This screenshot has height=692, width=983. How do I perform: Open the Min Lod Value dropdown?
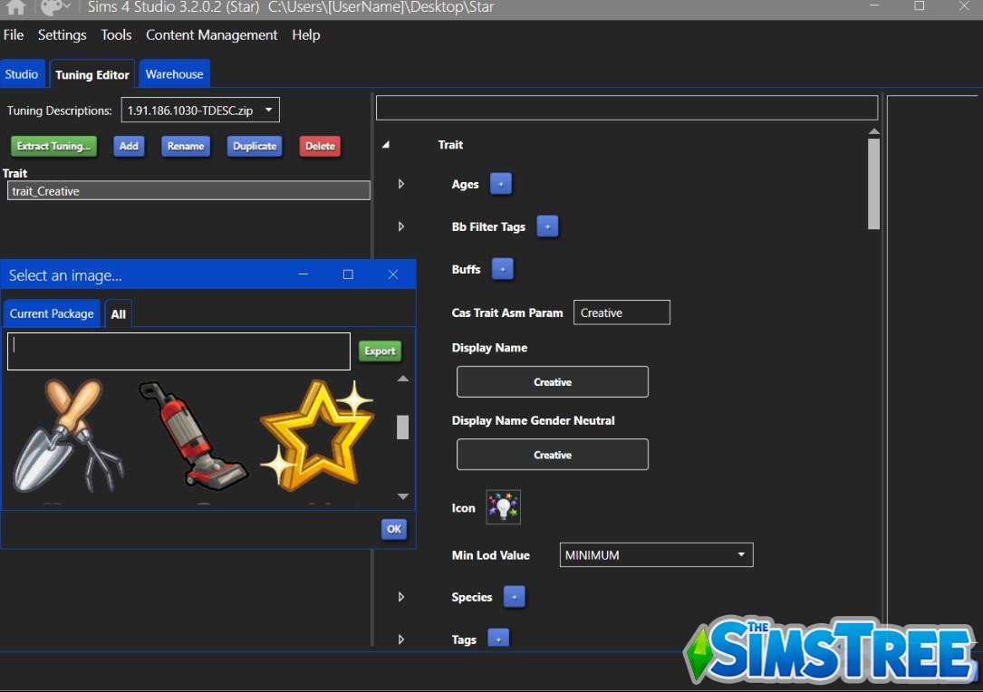tap(741, 554)
